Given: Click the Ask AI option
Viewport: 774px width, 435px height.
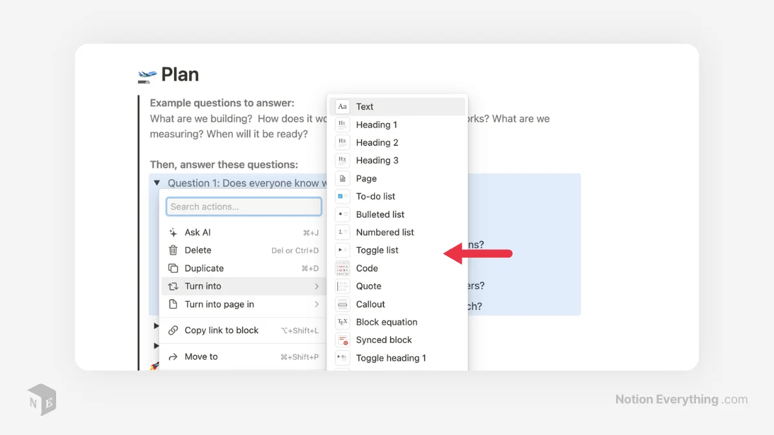Looking at the screenshot, I should click(198, 232).
